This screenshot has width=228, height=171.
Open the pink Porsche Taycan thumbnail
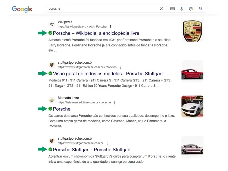pyautogui.click(x=192, y=147)
